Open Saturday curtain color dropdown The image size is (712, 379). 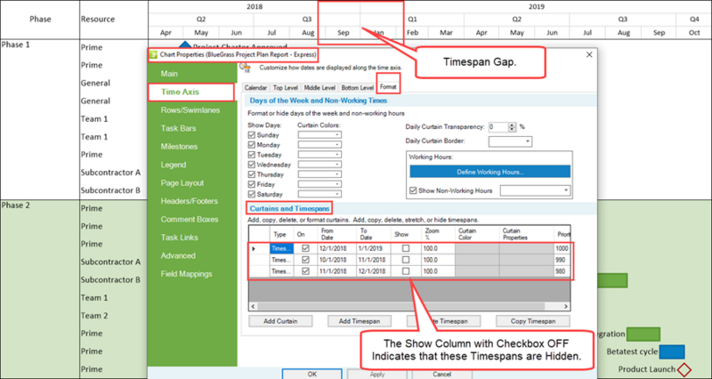point(320,194)
